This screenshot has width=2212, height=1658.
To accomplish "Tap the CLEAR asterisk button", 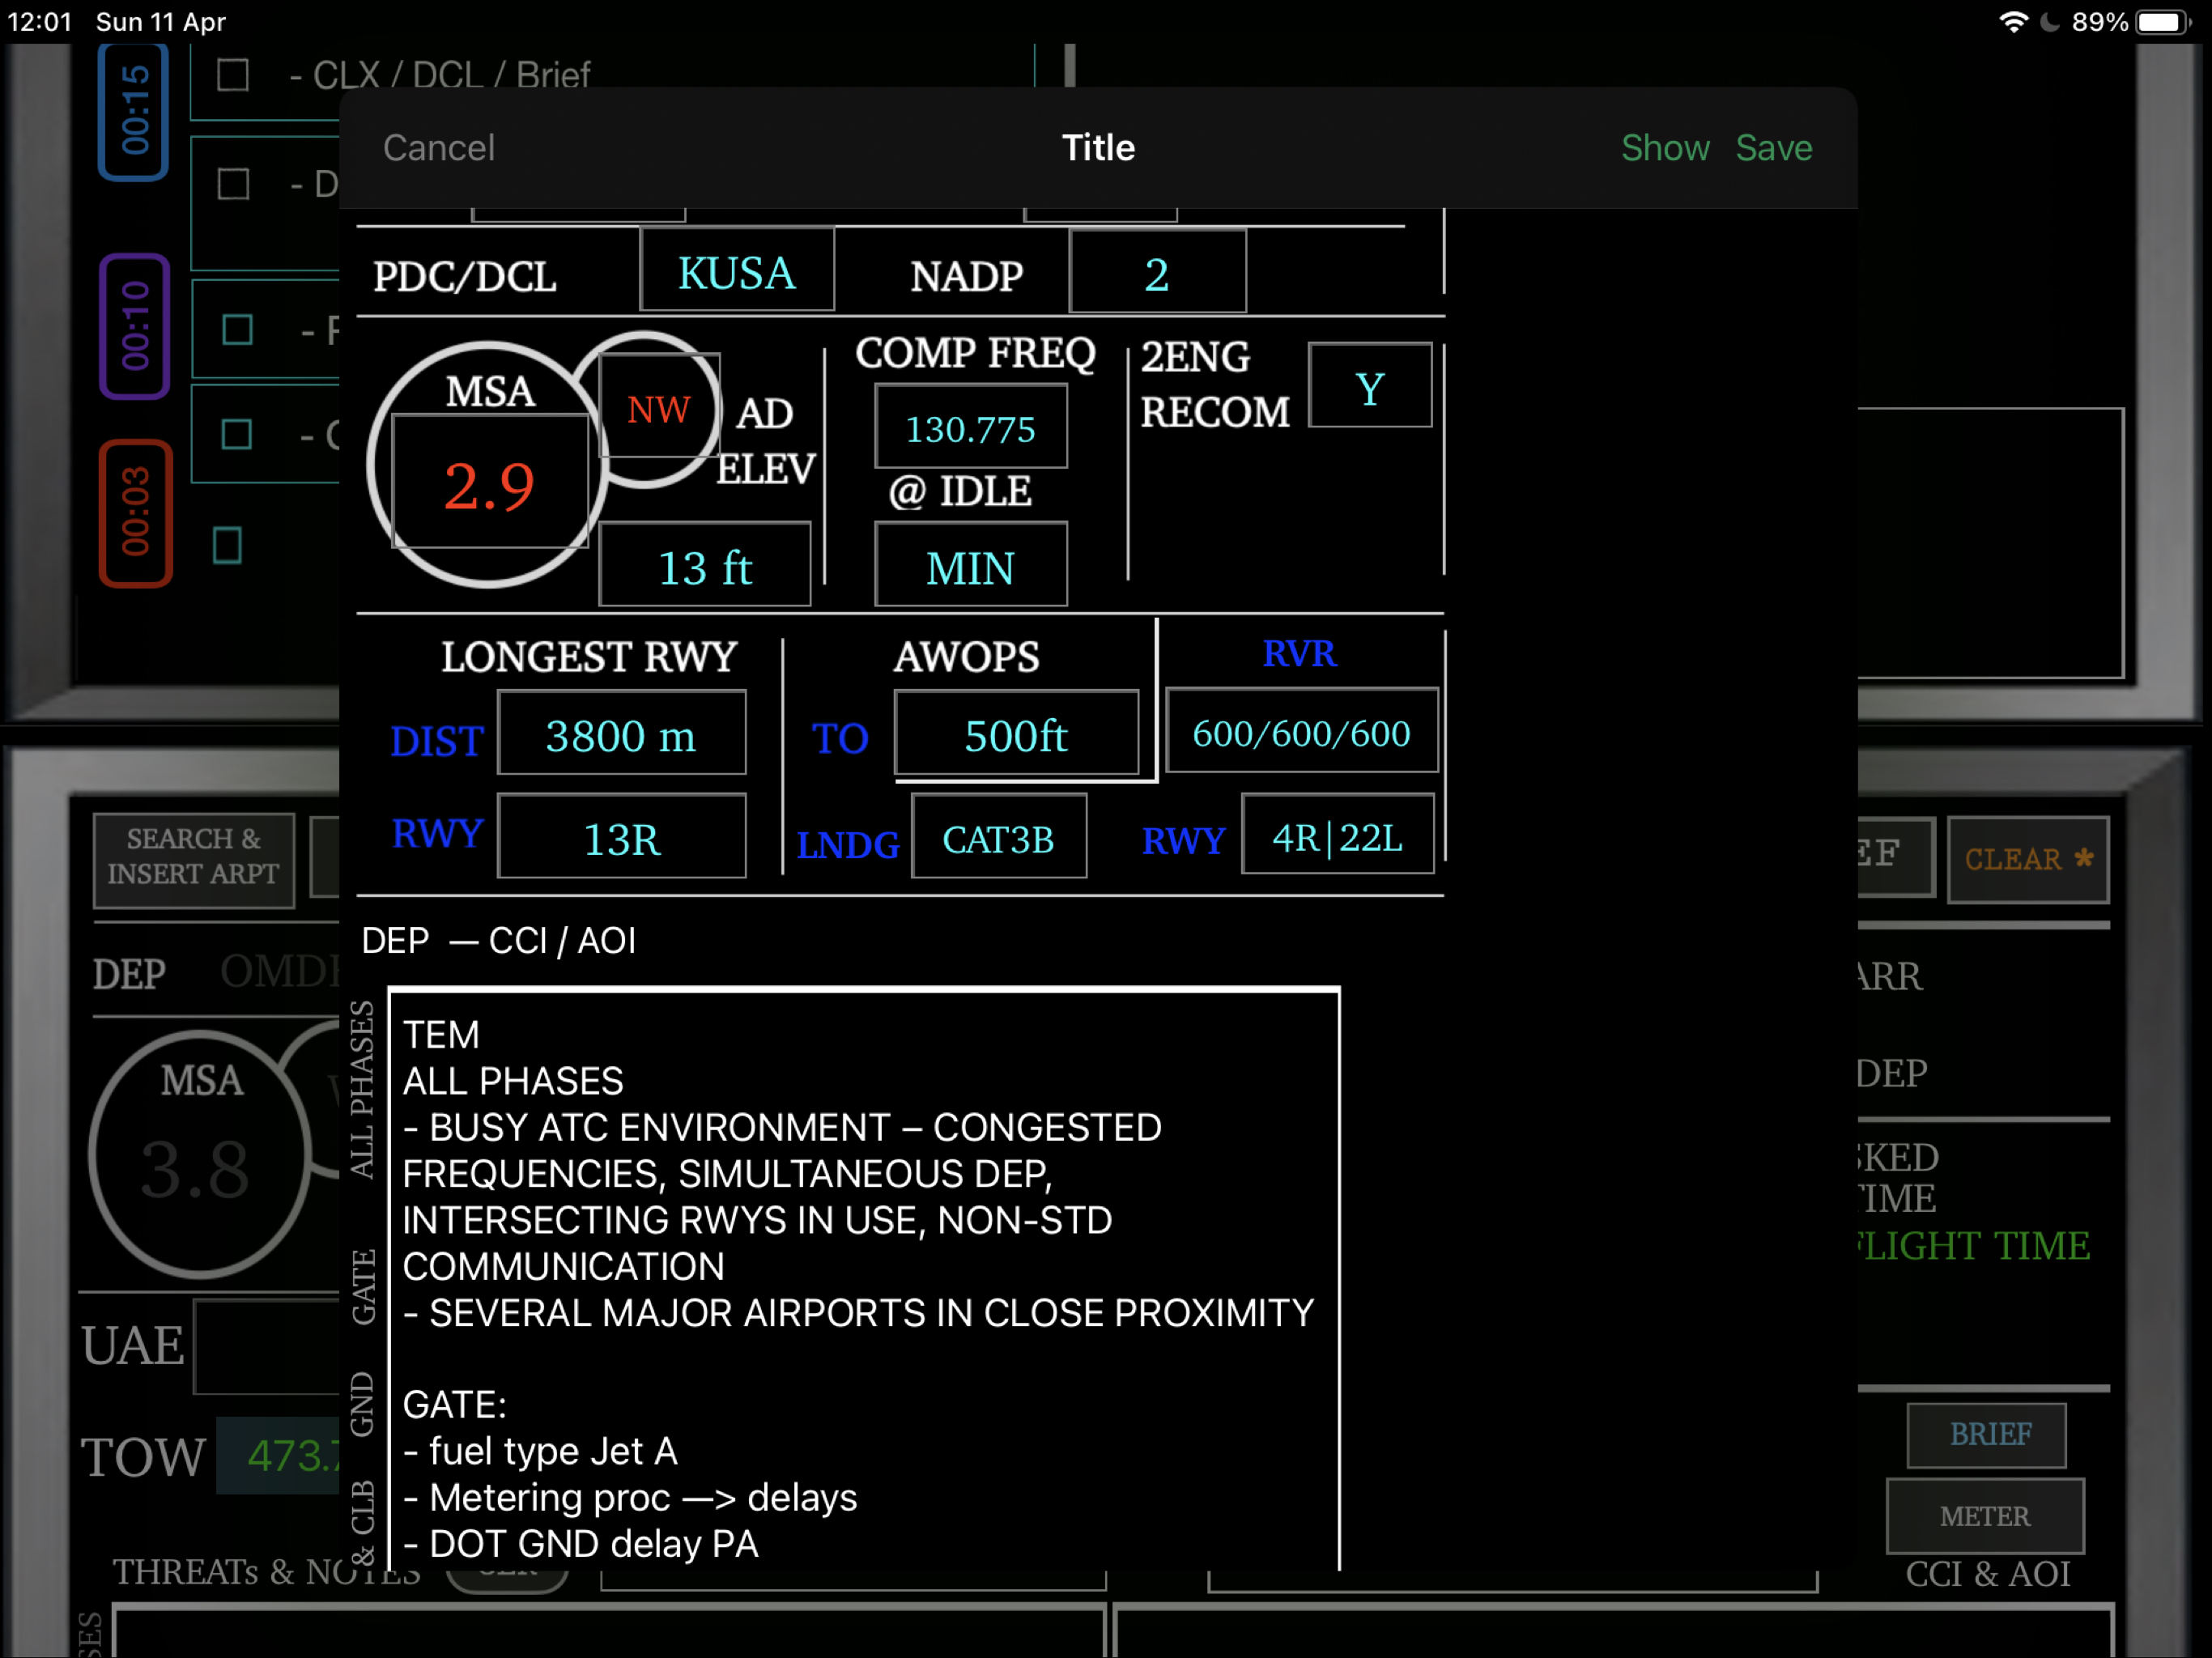I will tap(2027, 859).
